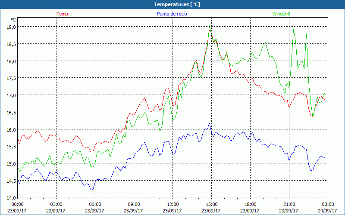The width and height of the screenshot is (345, 215).
Task: Click the 18,0 y-axis value
Action: tap(11, 61)
